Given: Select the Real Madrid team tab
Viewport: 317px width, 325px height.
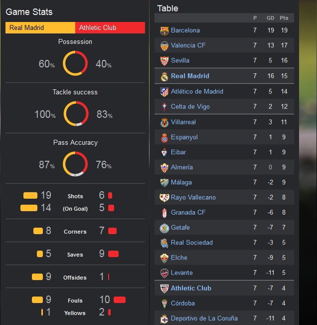Looking at the screenshot, I should (x=40, y=28).
